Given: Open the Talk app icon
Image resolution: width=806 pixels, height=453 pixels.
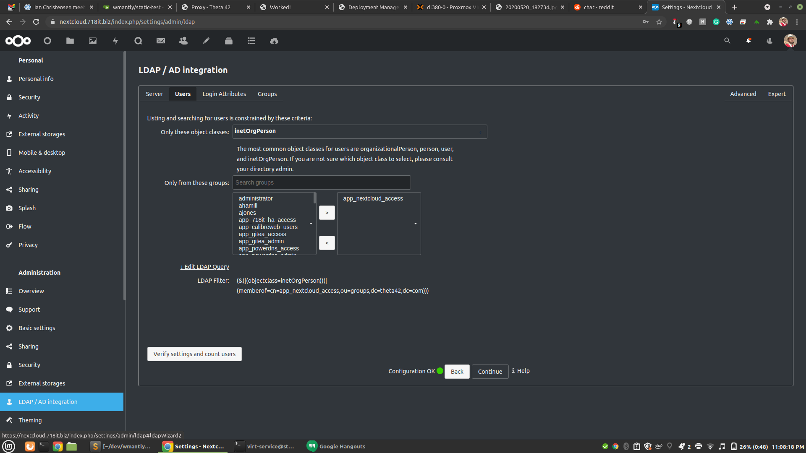Looking at the screenshot, I should (138, 41).
